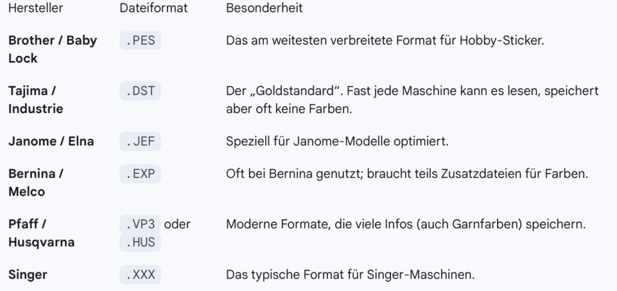This screenshot has height=291, width=617.
Task: Click the Hobby-Sticker description text
Action: point(385,41)
